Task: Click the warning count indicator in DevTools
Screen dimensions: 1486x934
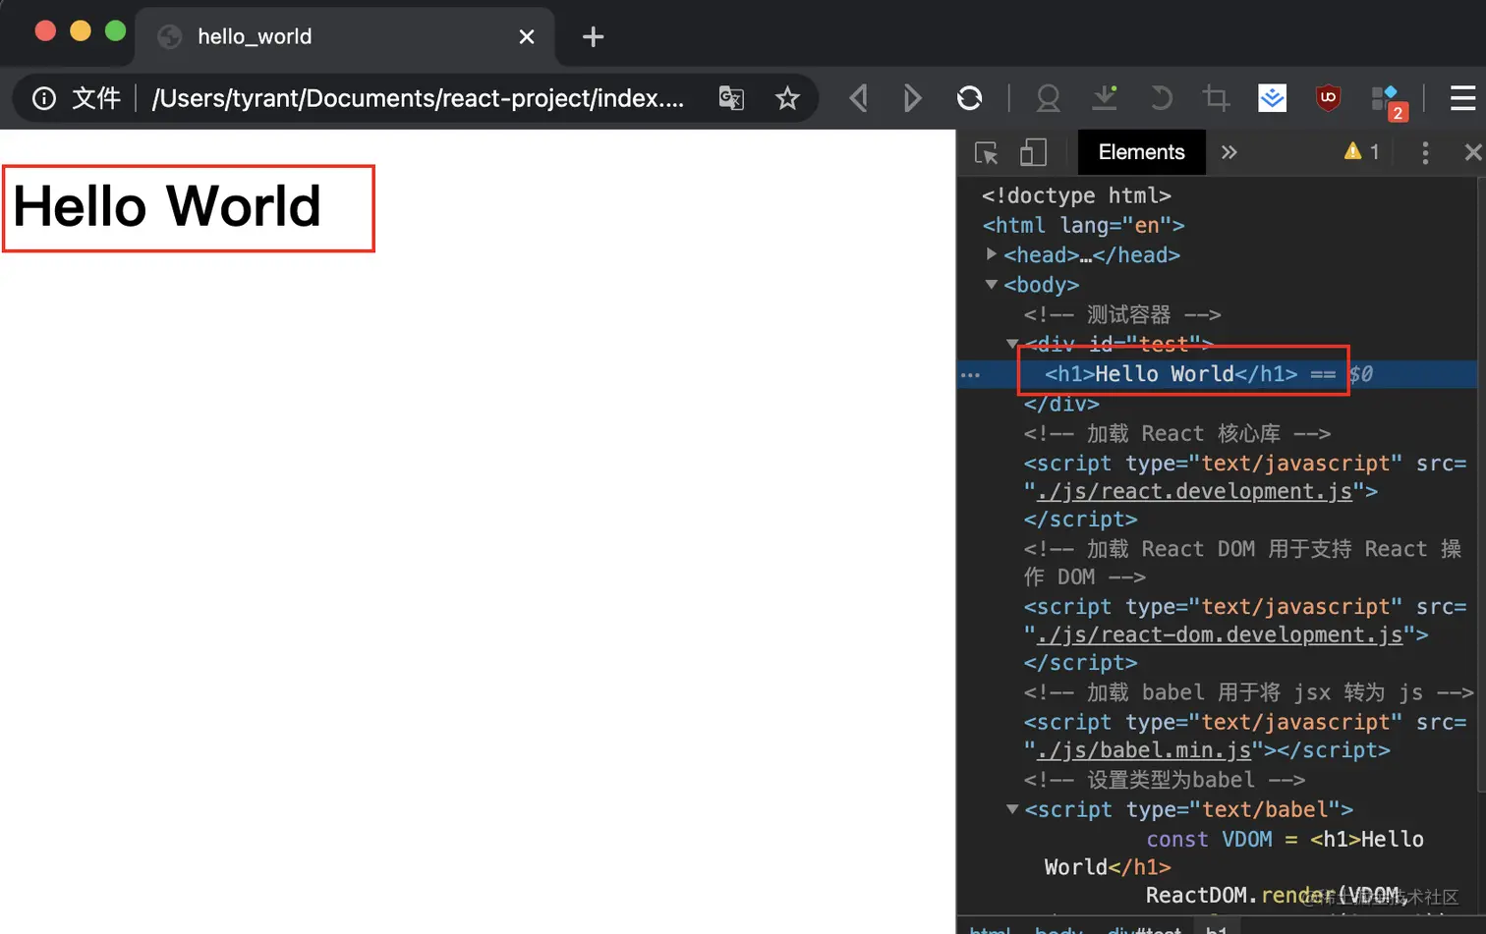Action: pos(1362,151)
